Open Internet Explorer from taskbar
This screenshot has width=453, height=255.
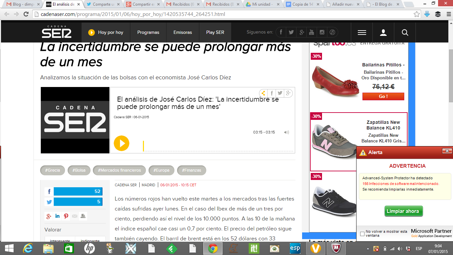coord(28,248)
